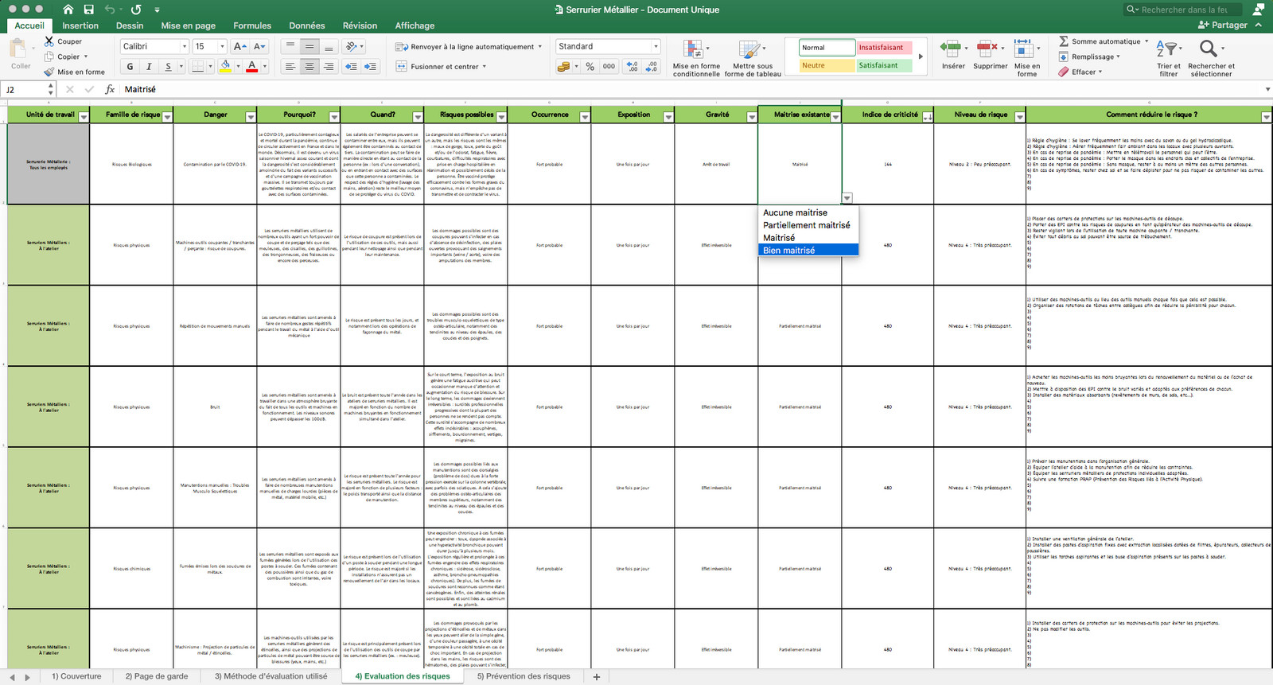Click the fx insert function icon

pos(110,89)
